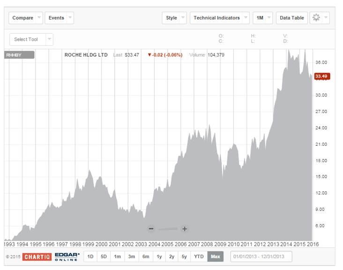Expand the Events dropdown menu
This screenshot has width=343, height=270.
click(x=60, y=18)
